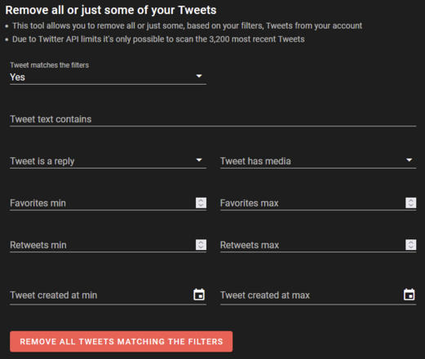The image size is (425, 359).
Task: Increase the Favorites min value with up arrow
Action: click(201, 200)
